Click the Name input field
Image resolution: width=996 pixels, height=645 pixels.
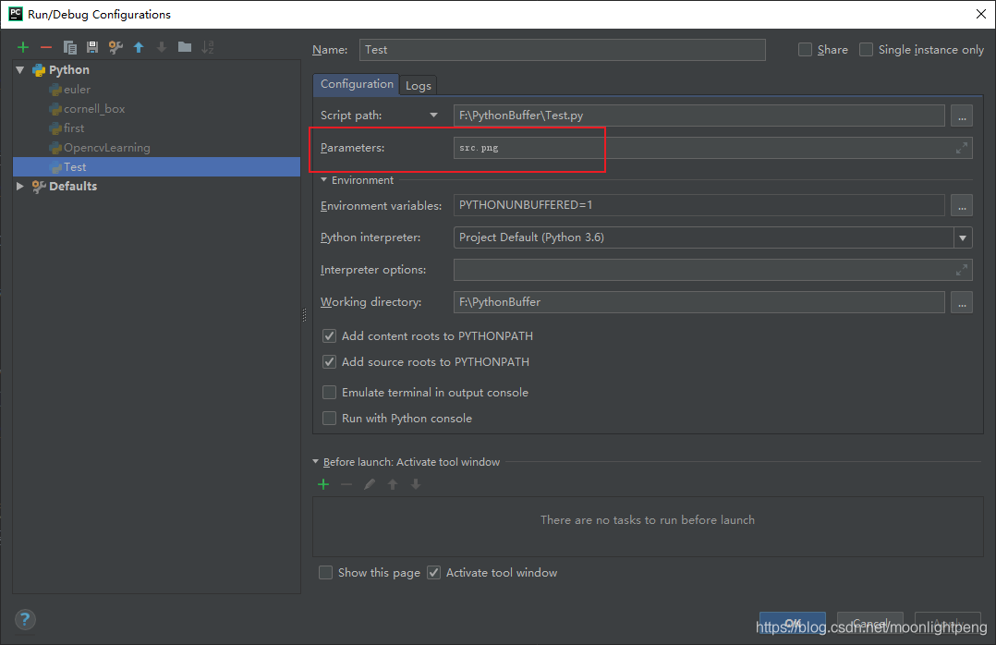[562, 50]
